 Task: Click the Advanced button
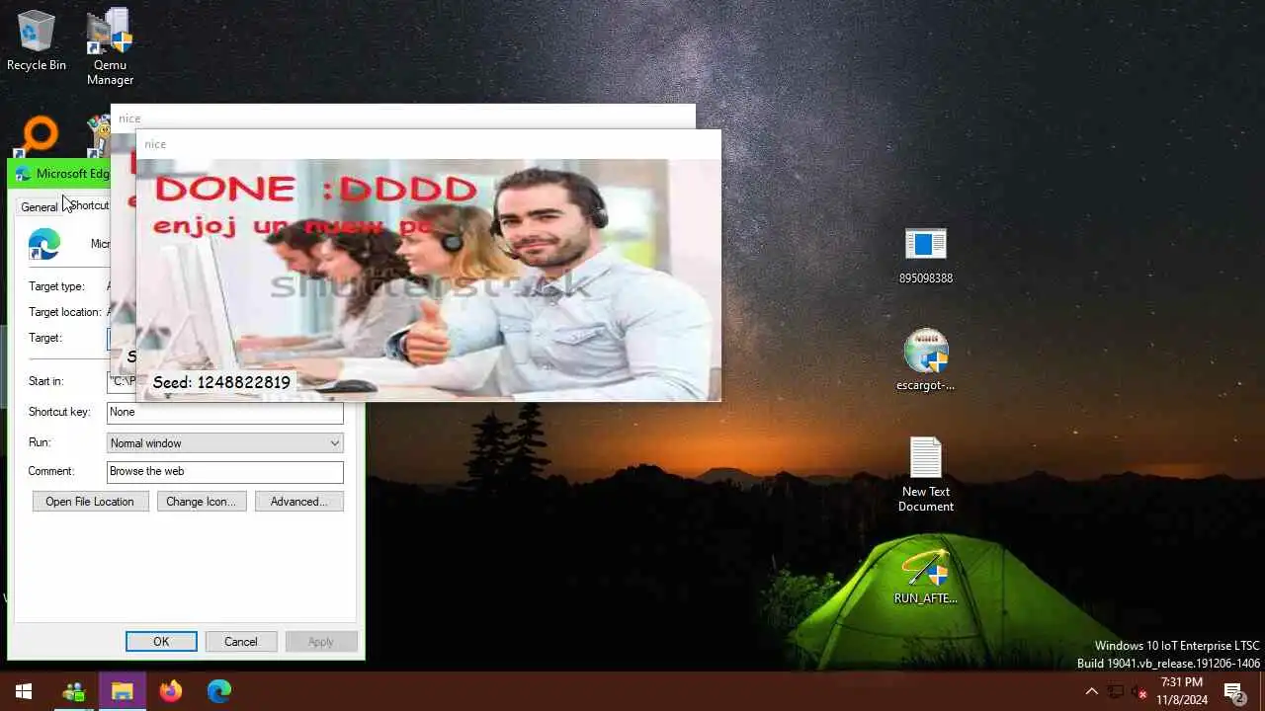(x=298, y=502)
